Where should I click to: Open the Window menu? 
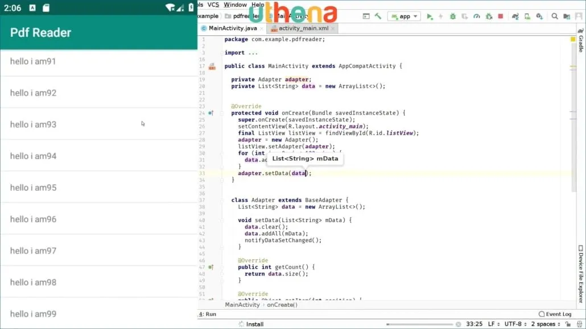[x=235, y=5]
